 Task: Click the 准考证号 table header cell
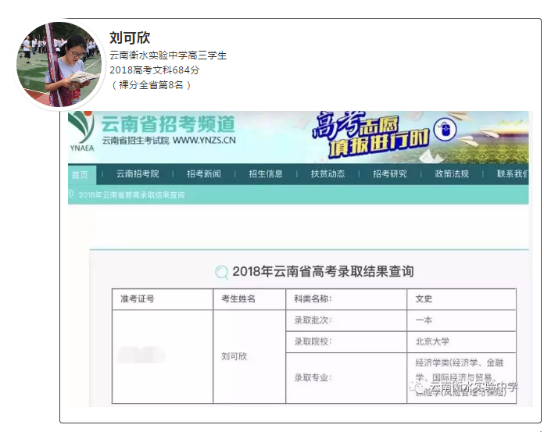[163, 299]
